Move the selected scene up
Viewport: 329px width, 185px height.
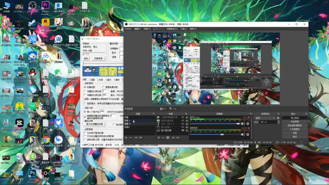click(136, 138)
